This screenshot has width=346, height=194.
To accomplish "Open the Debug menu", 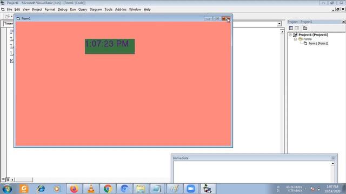I will click(63, 10).
